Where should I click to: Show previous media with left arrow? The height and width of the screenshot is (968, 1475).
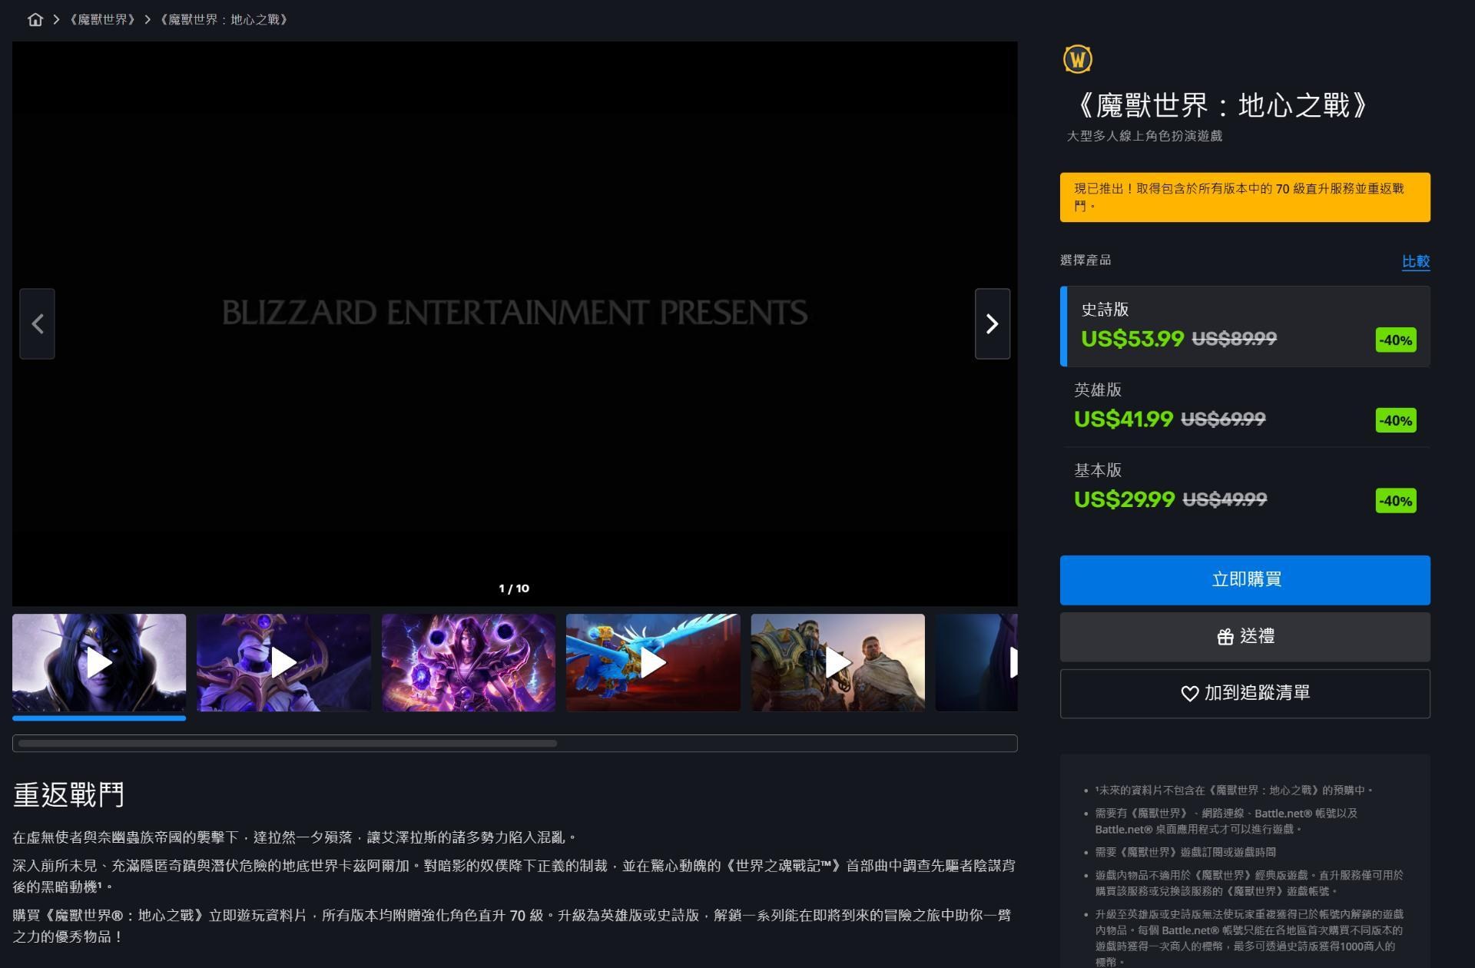[37, 323]
